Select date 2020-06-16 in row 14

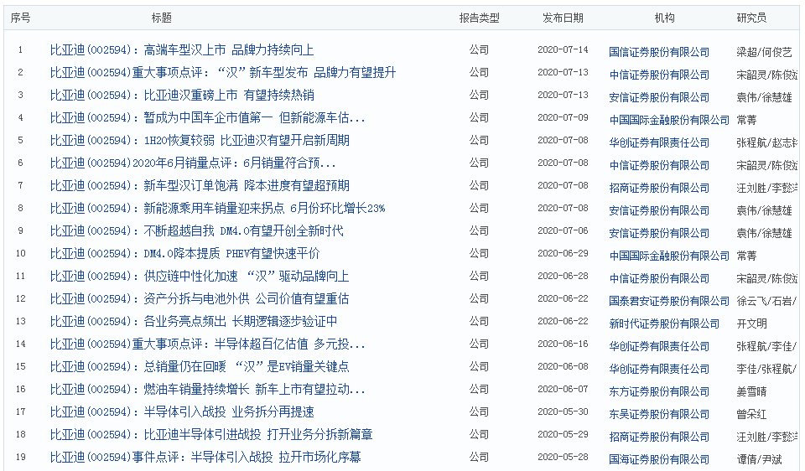click(x=563, y=344)
